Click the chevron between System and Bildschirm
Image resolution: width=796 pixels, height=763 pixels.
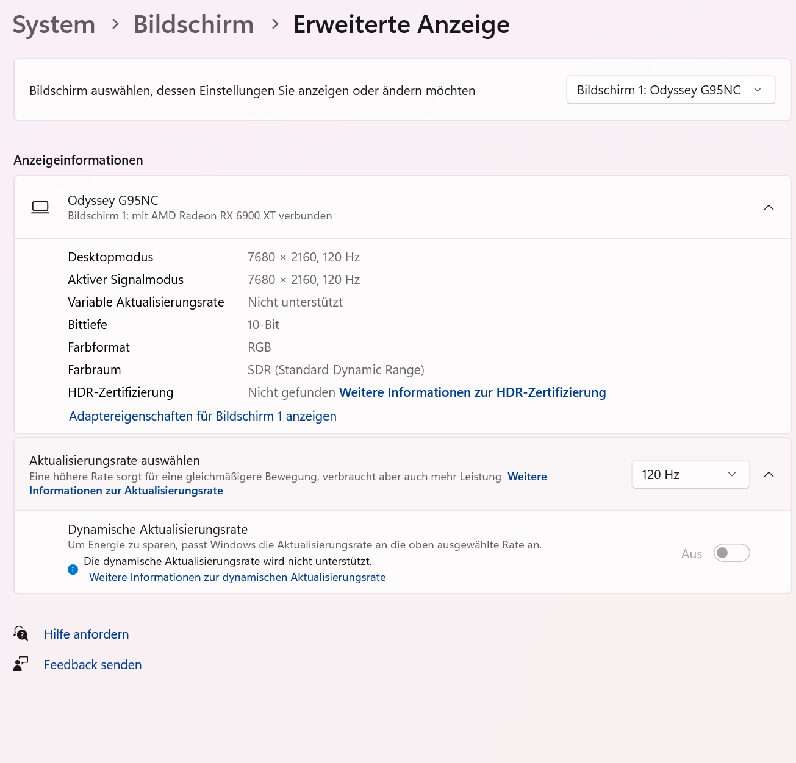(115, 24)
